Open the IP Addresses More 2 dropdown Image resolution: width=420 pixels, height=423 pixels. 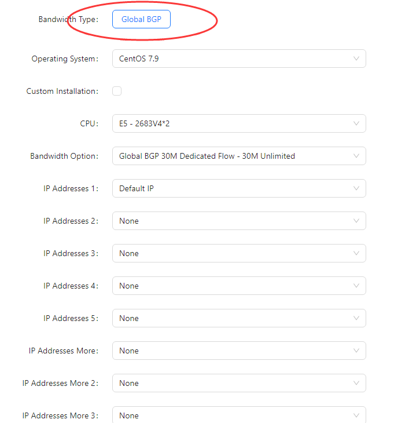click(x=238, y=383)
